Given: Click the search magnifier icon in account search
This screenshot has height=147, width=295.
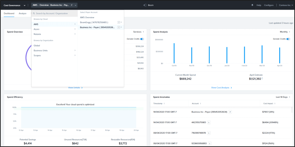Looking at the screenshot, I should coord(34,13).
